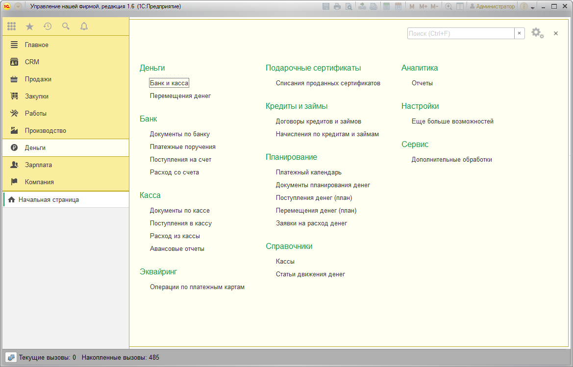Screen dimensions: 573x367
Task: Close the Деньги functions menu panel
Action: [556, 33]
